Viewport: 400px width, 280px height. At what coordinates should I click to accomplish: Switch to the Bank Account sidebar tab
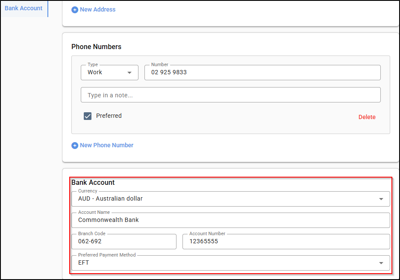tap(24, 8)
